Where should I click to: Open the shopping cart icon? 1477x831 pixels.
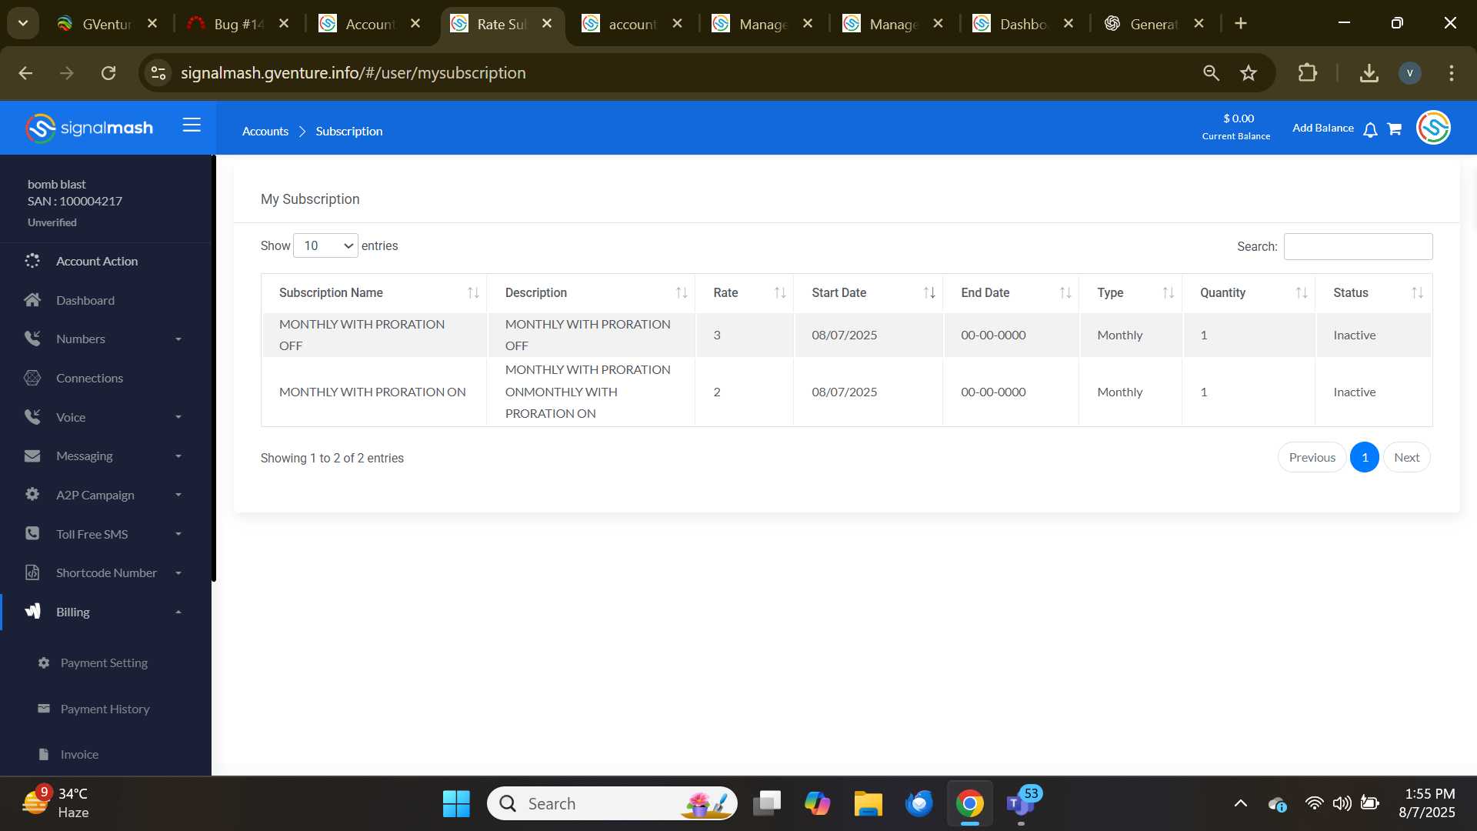click(1394, 129)
